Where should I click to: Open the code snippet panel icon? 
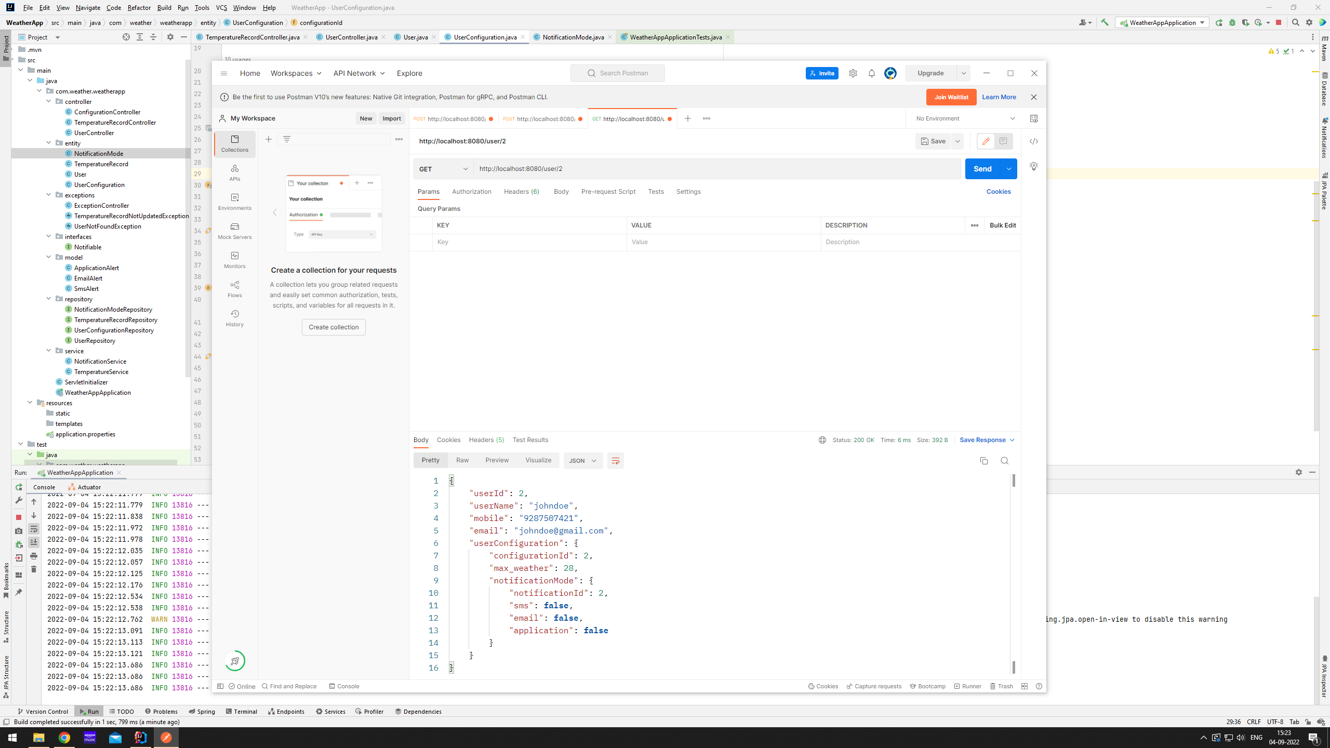point(1034,141)
